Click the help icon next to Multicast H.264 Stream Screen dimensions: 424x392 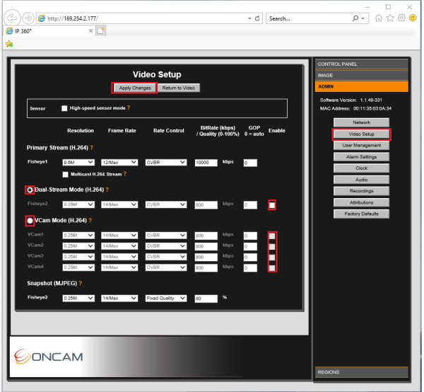[x=124, y=174]
